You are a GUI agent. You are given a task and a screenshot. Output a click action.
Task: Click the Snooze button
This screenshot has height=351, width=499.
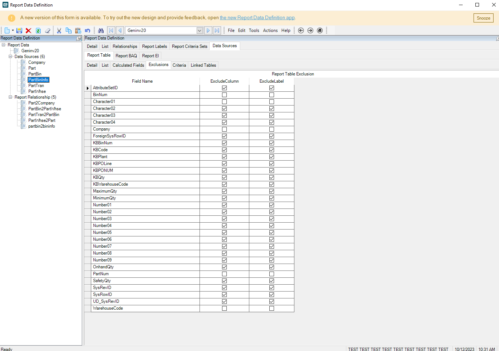(x=483, y=18)
